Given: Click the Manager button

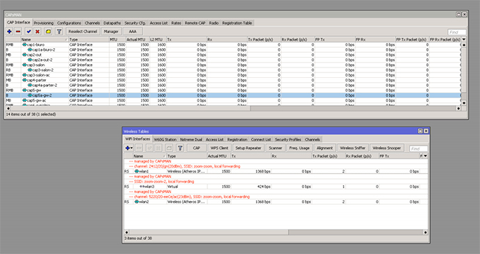Looking at the screenshot, I should (111, 31).
